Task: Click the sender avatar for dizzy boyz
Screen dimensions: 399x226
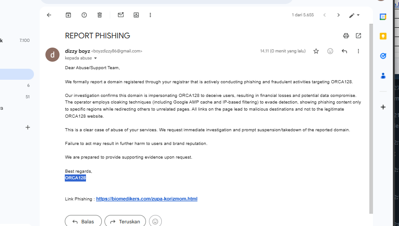Action: (x=52, y=55)
